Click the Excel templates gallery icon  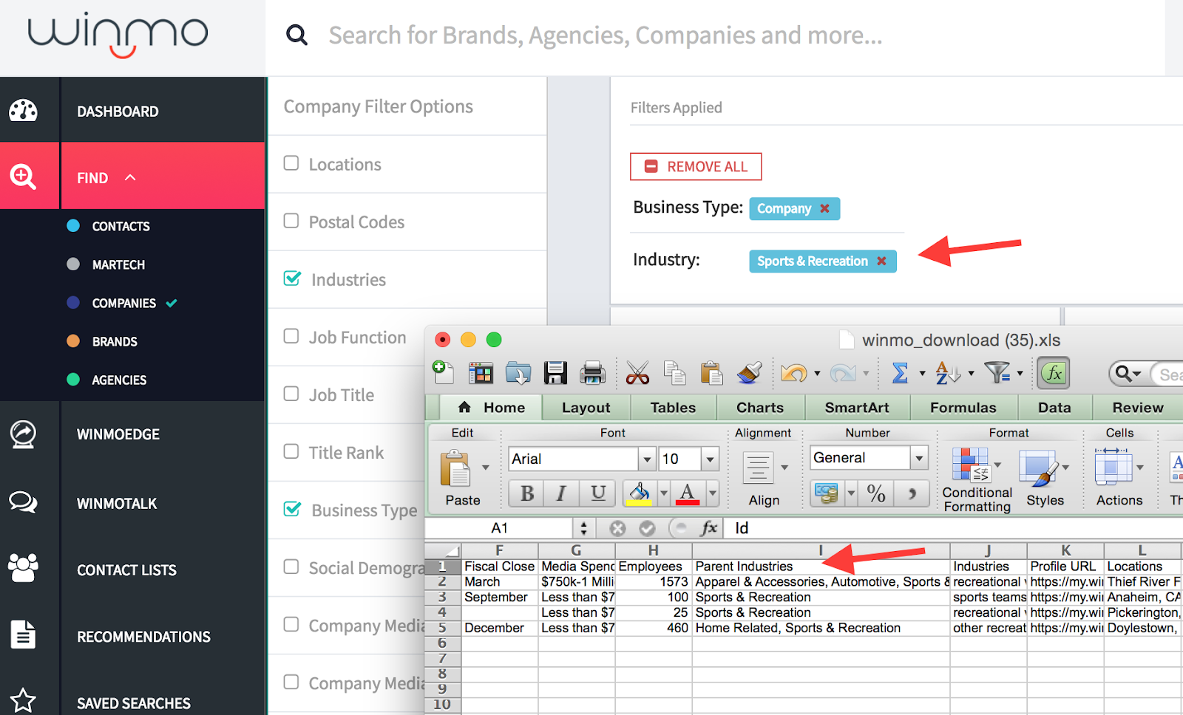(x=481, y=373)
